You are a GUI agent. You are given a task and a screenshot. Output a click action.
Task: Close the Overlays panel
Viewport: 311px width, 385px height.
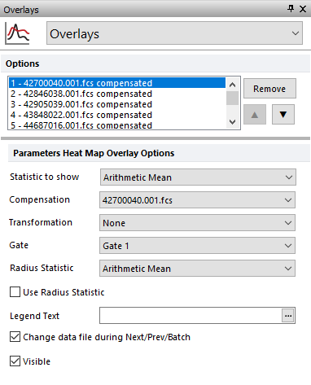click(303, 9)
